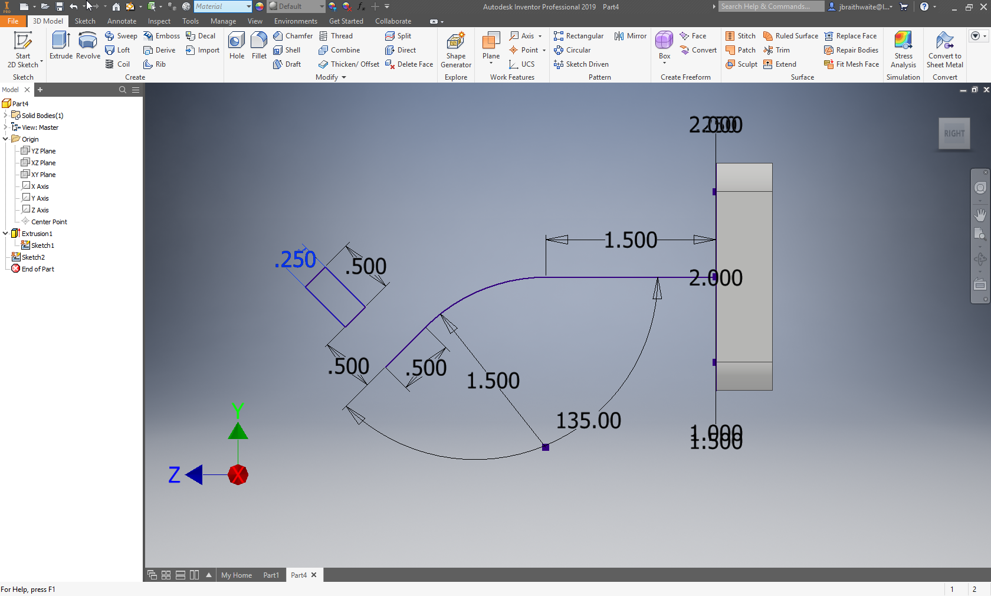Expand the View: Master node

5,127
